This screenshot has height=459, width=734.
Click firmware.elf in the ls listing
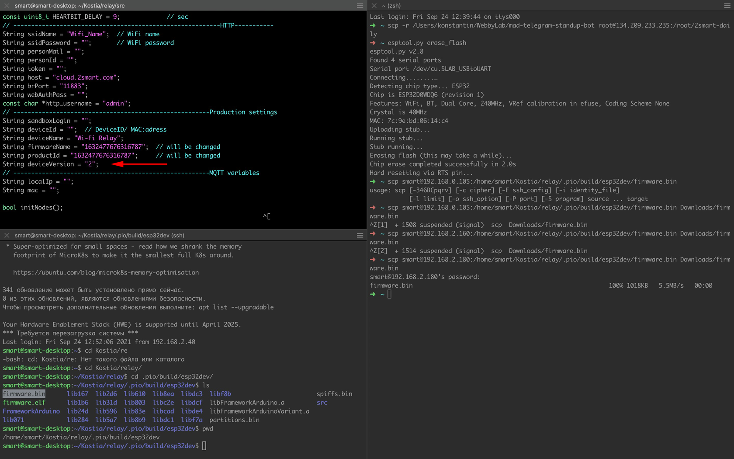[x=24, y=403]
